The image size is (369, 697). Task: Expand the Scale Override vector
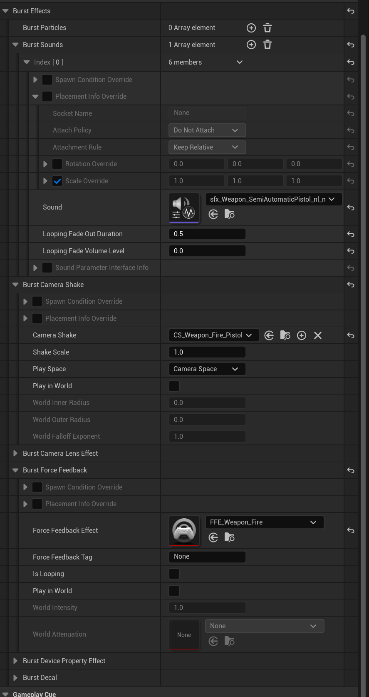(45, 181)
